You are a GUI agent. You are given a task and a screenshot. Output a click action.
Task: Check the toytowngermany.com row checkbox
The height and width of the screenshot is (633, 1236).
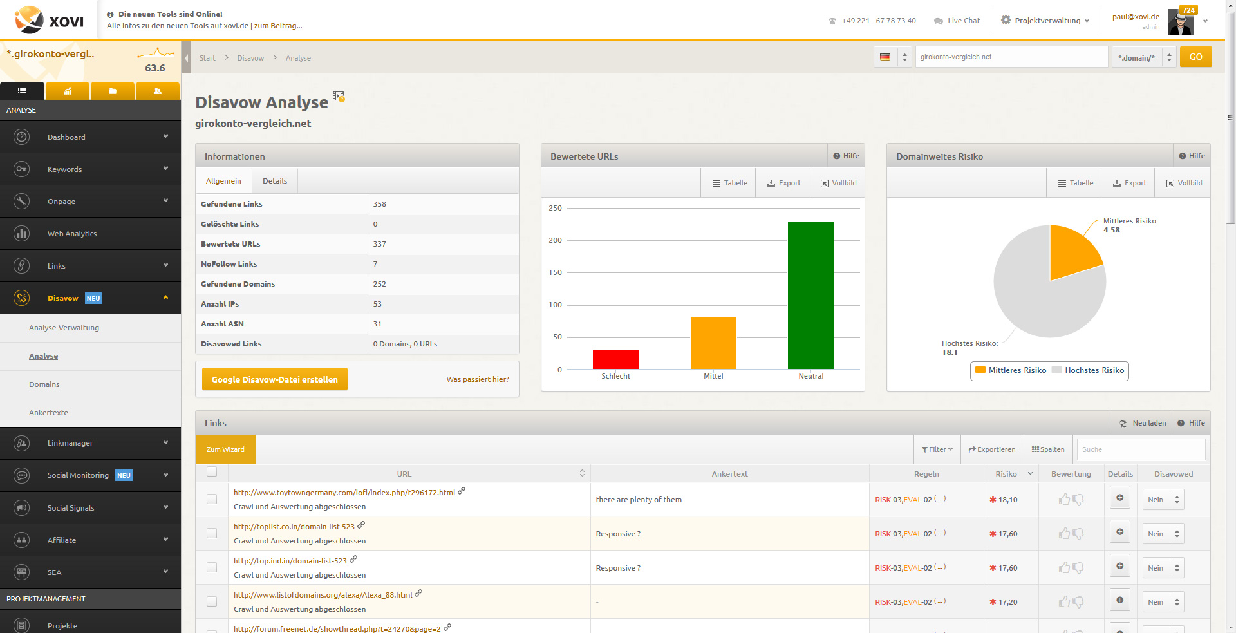(212, 499)
